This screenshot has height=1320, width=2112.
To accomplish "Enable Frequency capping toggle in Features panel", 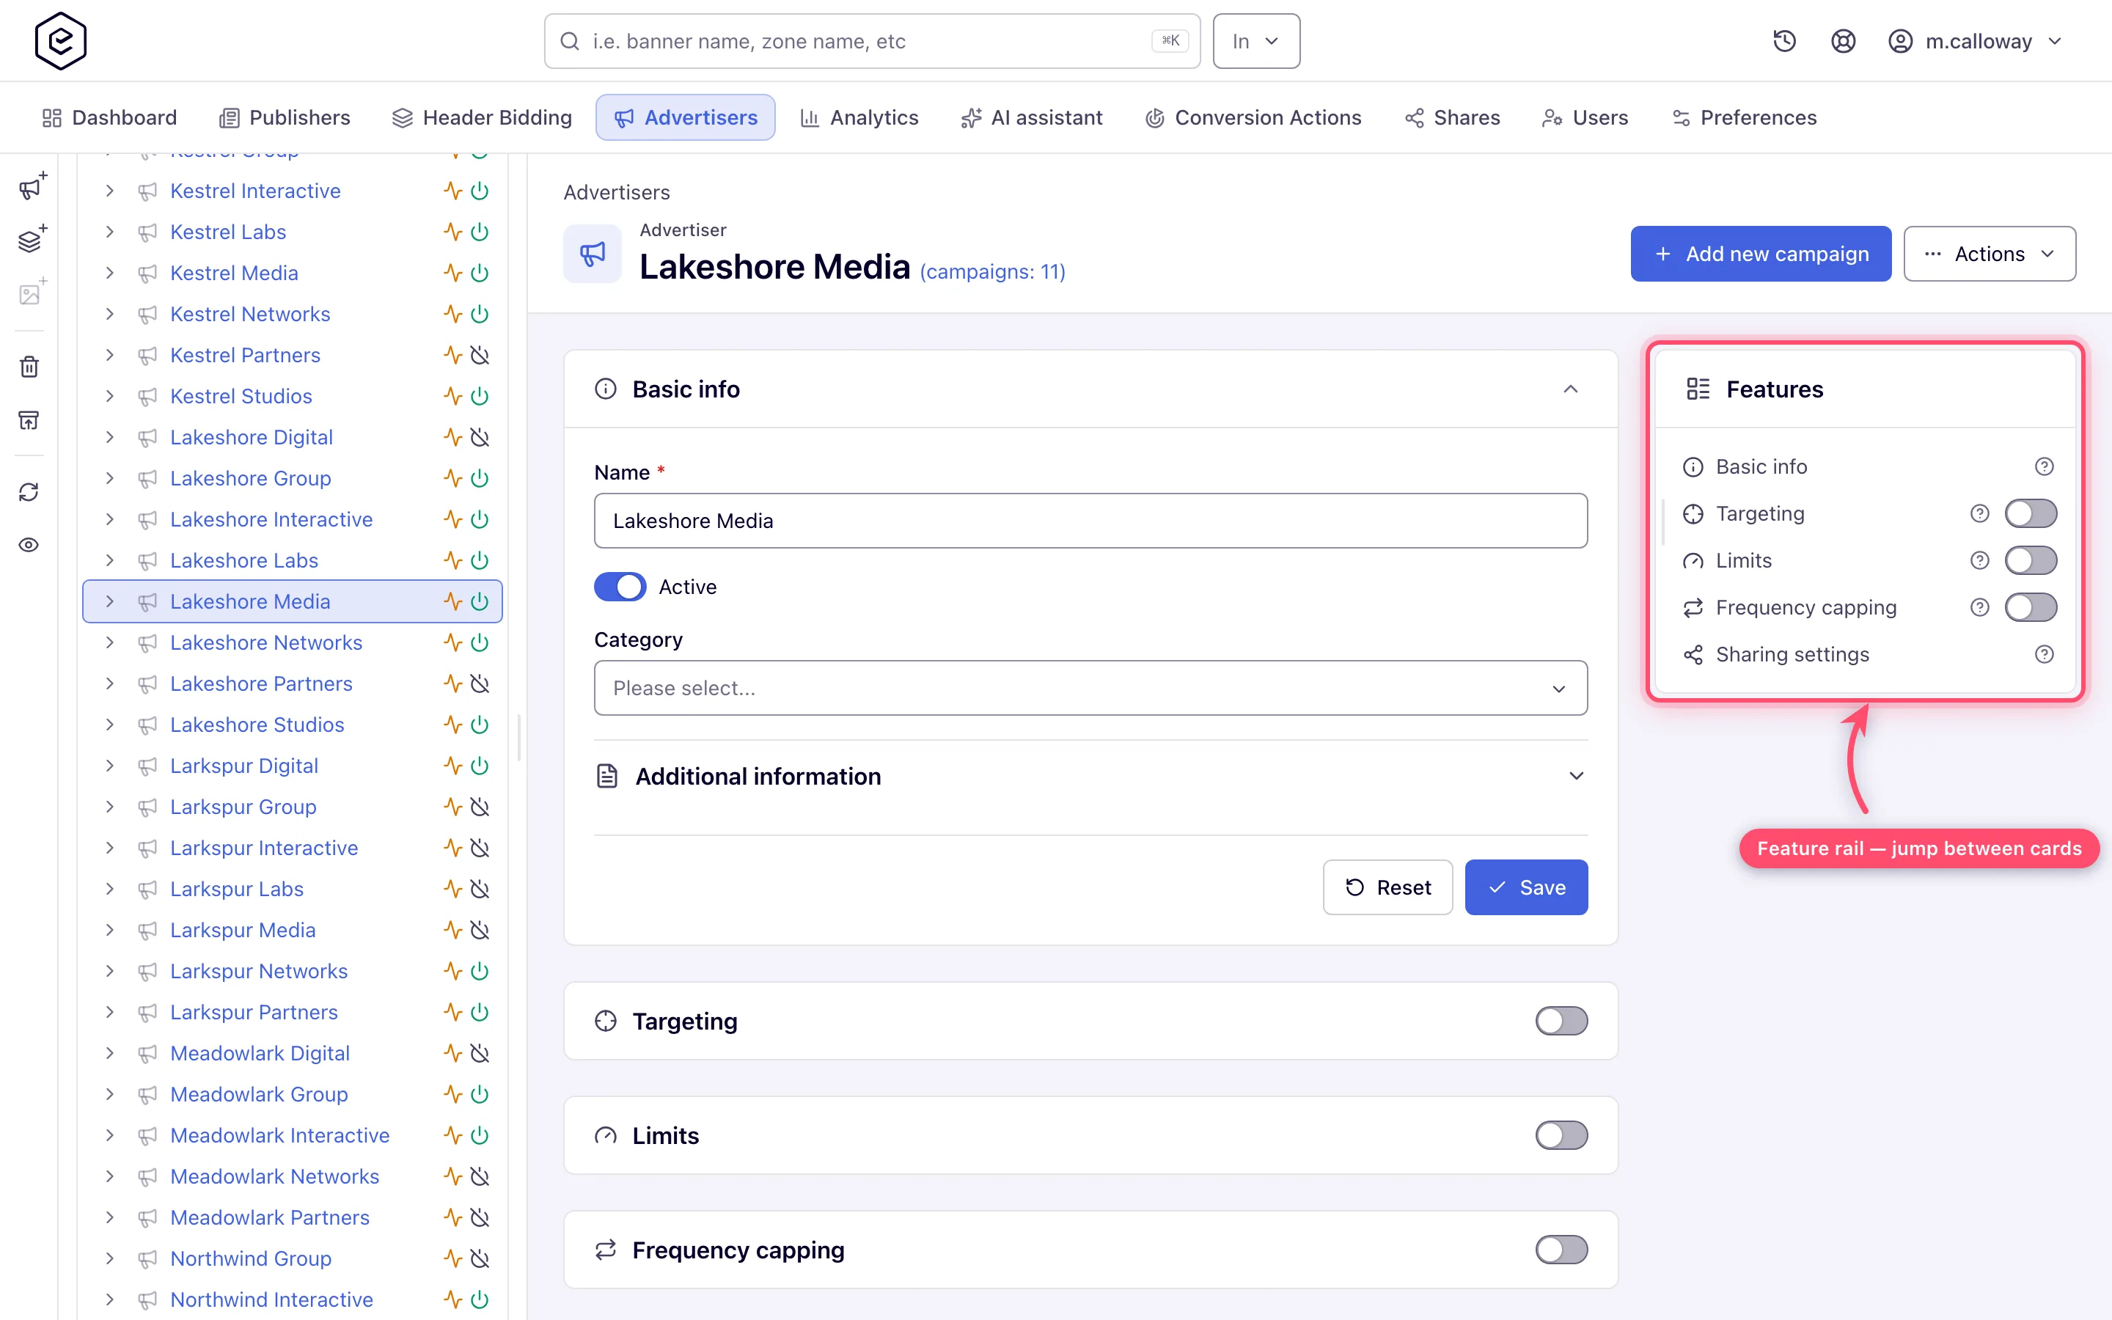I will click(2030, 608).
